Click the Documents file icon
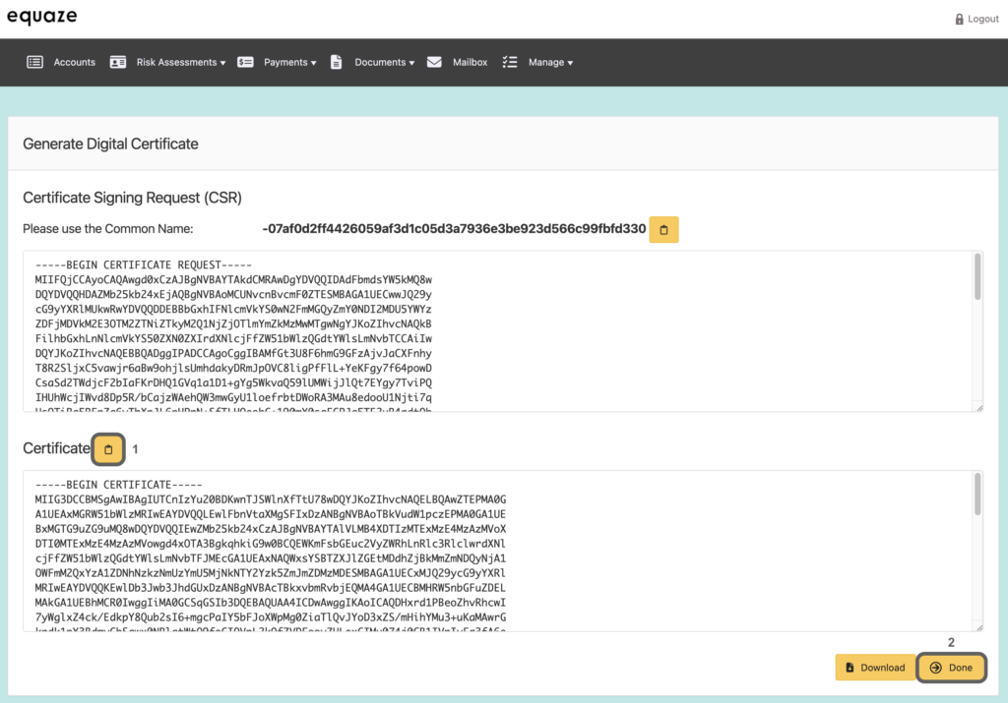This screenshot has height=703, width=1008. [x=336, y=62]
